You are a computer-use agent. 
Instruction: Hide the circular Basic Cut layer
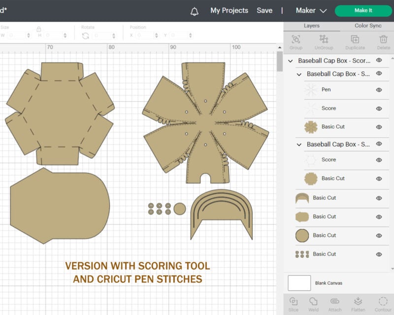click(378, 235)
